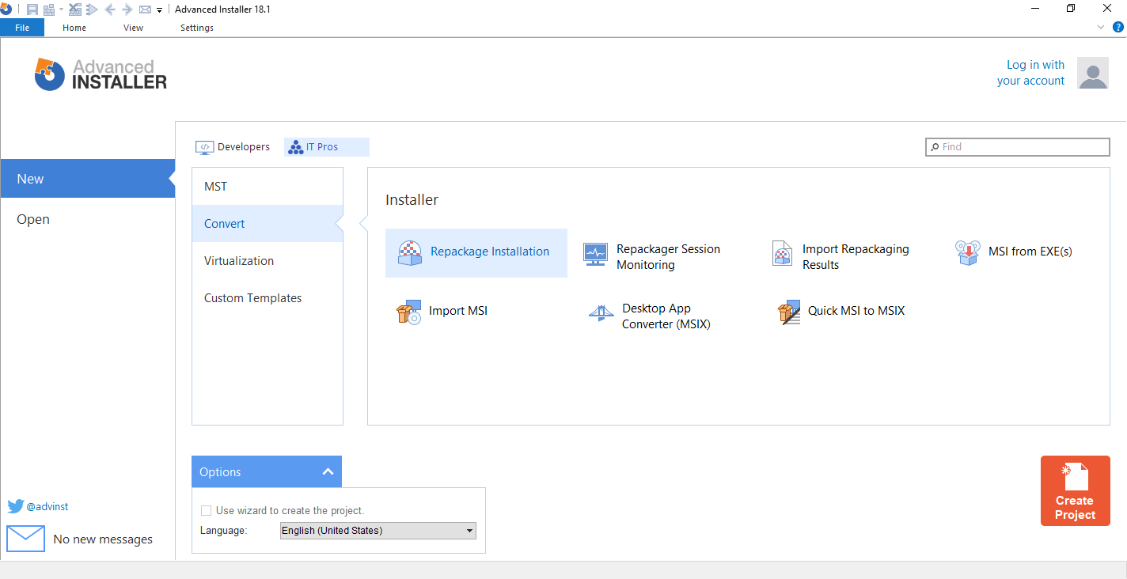Collapse the Options panel
Viewport: 1127px width, 579px height.
point(328,471)
